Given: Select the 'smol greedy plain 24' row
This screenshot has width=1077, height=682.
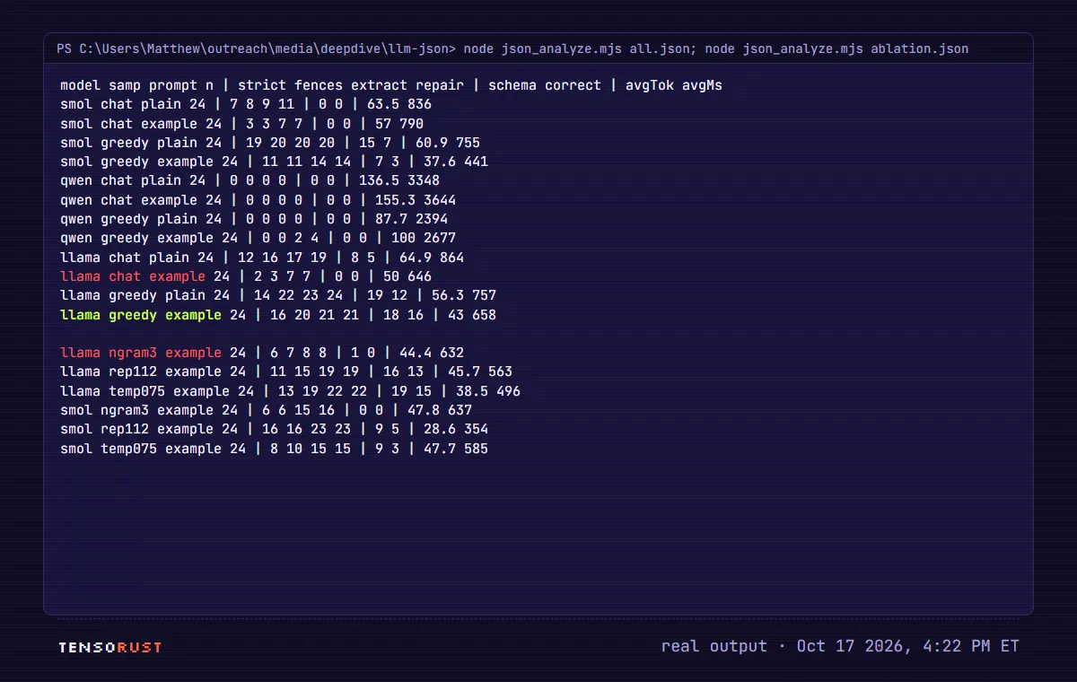Looking at the screenshot, I should [270, 143].
